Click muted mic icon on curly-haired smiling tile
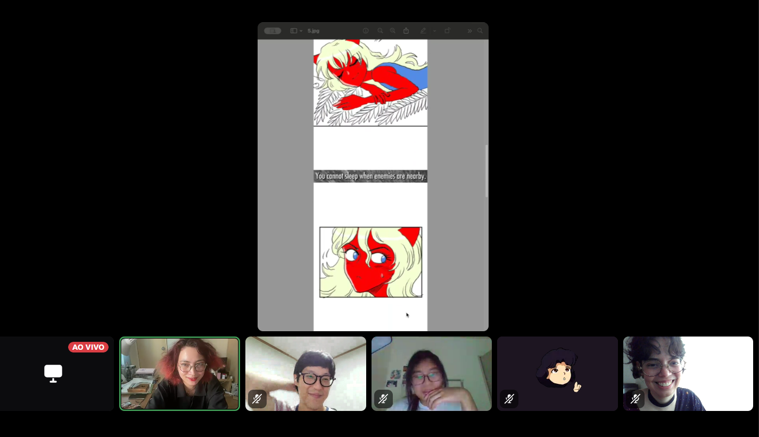 coord(635,399)
